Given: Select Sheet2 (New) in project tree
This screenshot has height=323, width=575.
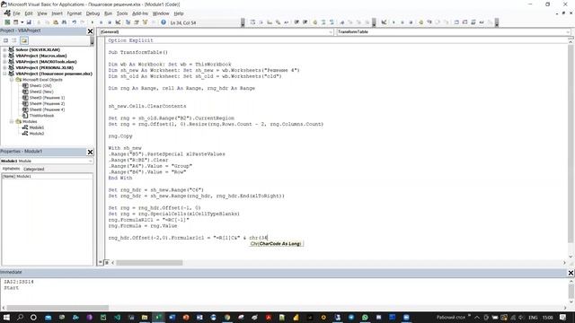Looking at the screenshot, I should tap(41, 92).
